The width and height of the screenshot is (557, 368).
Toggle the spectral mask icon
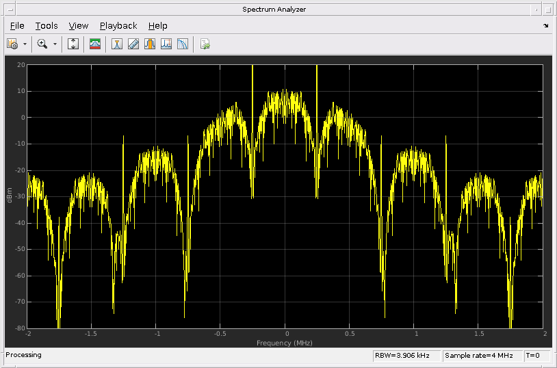(95, 44)
